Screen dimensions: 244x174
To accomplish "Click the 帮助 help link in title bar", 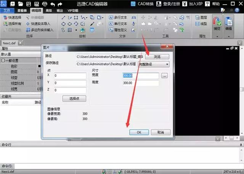I will pyautogui.click(x=212, y=4).
